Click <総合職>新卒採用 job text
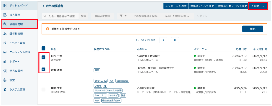Viewport: 272px width, 106px height. pos(148,56)
